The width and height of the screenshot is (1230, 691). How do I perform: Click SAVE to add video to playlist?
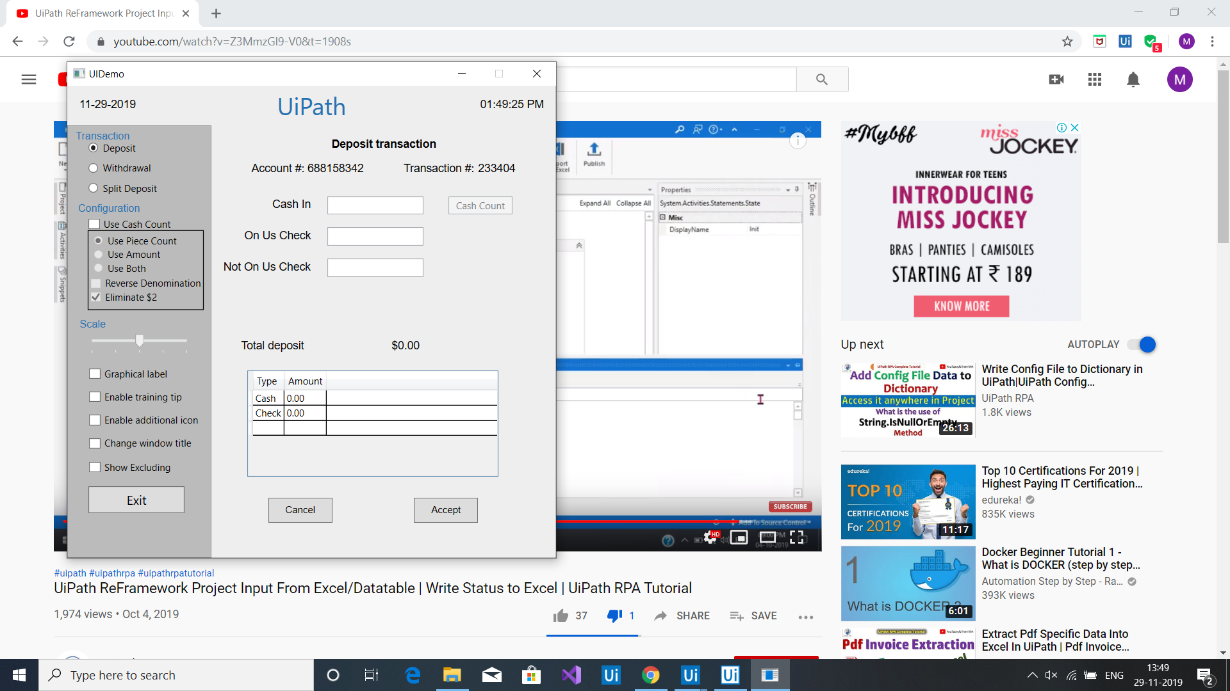(753, 616)
